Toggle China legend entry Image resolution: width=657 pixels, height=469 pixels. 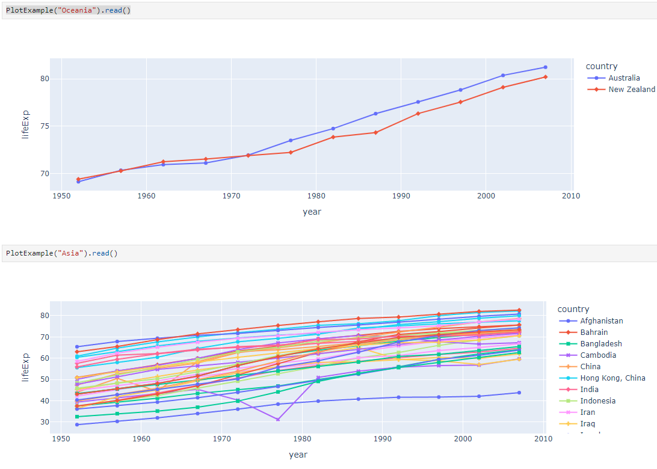coord(580,366)
